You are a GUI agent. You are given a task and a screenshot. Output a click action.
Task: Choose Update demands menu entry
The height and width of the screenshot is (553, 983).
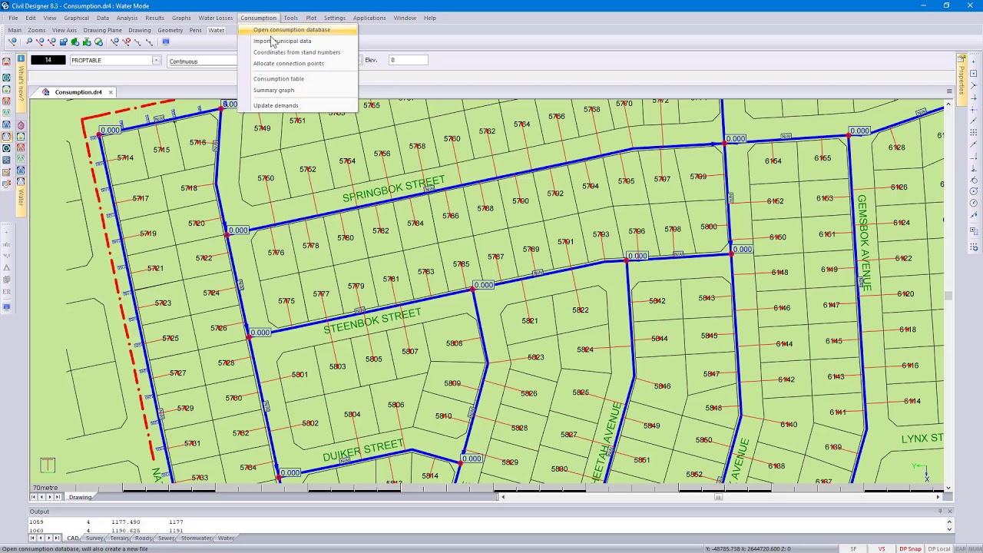[276, 105]
